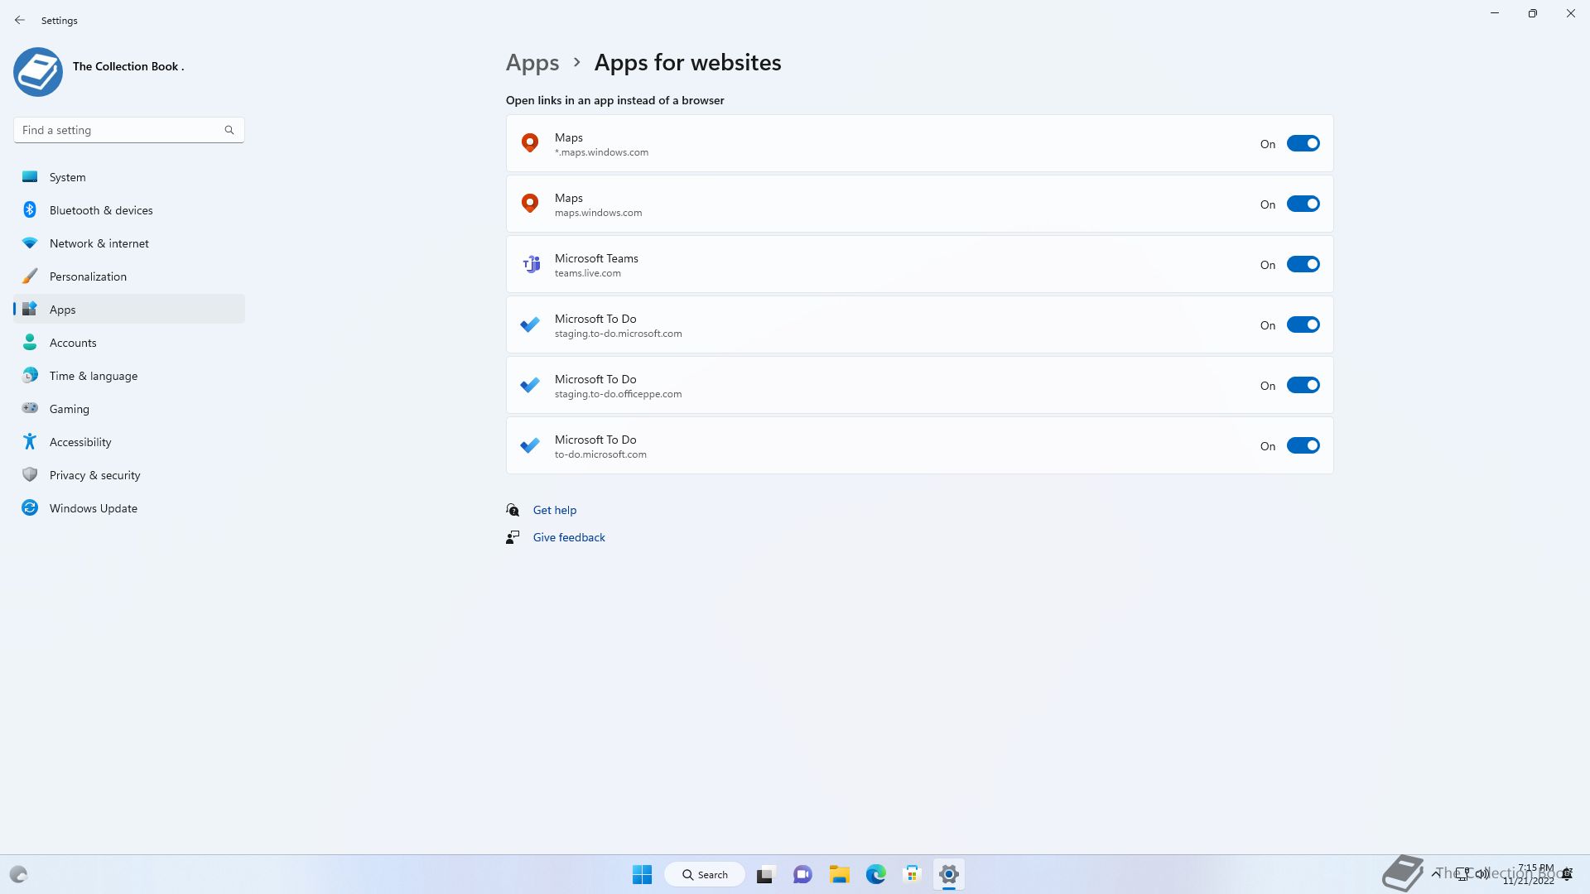Viewport: 1590px width, 894px height.
Task: Open the Windows Start menu
Action: (642, 874)
